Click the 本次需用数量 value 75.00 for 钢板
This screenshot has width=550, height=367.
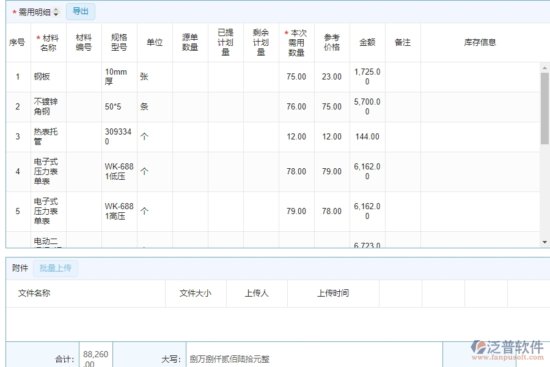pyautogui.click(x=296, y=76)
